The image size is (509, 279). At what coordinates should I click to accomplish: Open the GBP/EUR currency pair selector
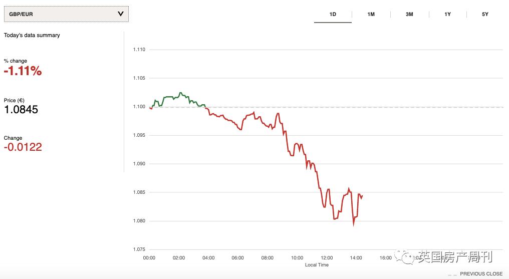point(66,14)
